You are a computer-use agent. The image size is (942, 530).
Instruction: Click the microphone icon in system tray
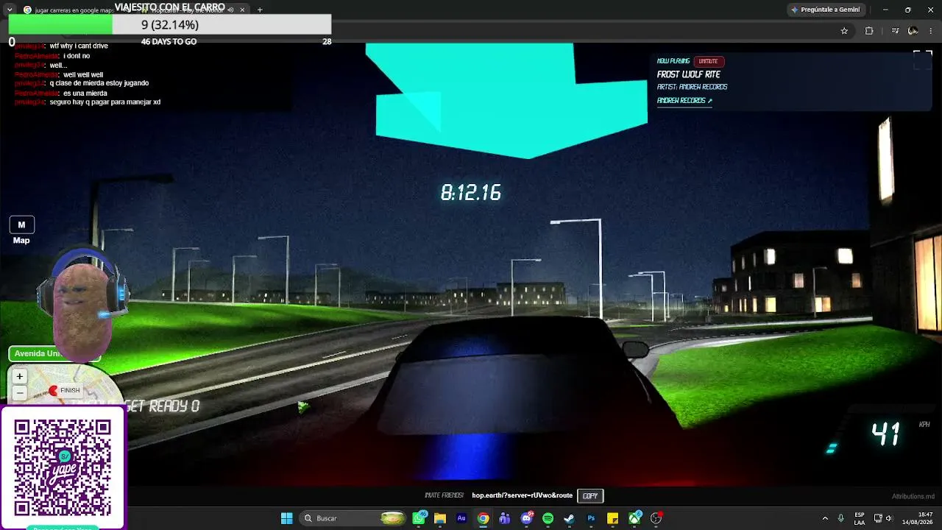click(841, 518)
